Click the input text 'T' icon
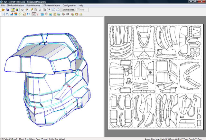The height and width of the screenshot is (140, 206). [x=54, y=14]
